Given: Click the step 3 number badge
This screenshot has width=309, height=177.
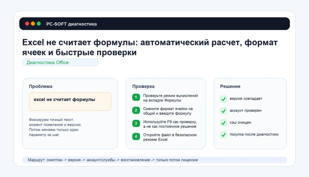Looking at the screenshot, I should [x=136, y=124].
